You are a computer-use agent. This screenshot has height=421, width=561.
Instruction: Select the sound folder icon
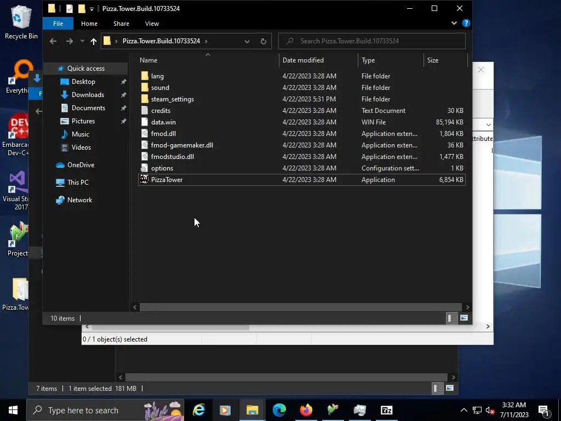point(145,87)
